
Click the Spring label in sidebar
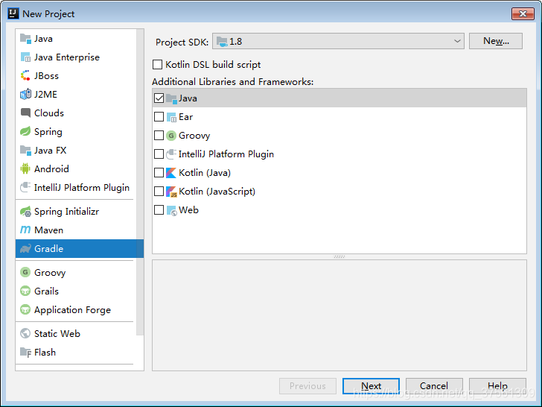[x=48, y=132]
